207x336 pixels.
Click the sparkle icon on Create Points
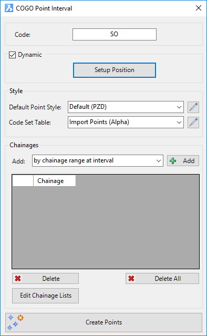15,322
